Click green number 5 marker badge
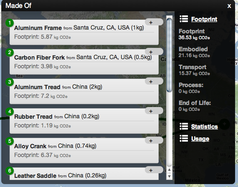238x187 pixels. [10, 141]
